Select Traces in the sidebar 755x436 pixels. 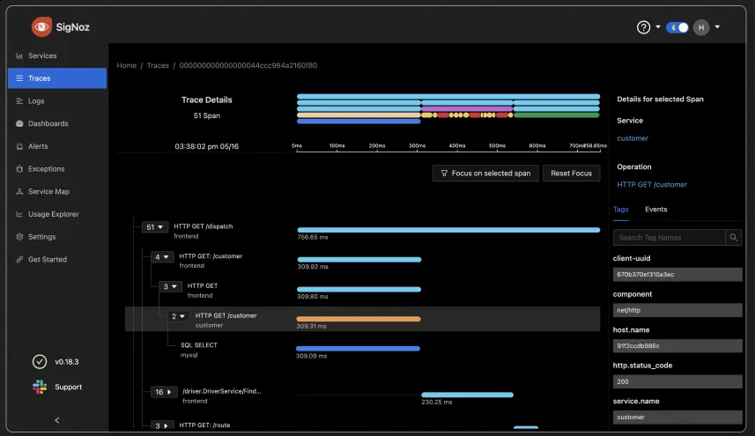click(56, 78)
